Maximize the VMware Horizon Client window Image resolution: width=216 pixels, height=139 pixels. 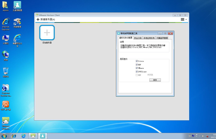coord(180,15)
